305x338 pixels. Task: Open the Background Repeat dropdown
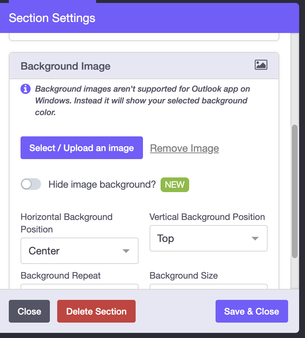[80, 287]
